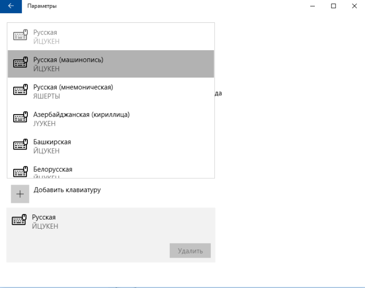The width and height of the screenshot is (365, 288).
Task: Click keyboard icon beside Башкирская
Action: pyautogui.click(x=20, y=146)
